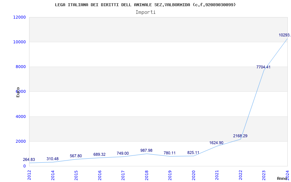This screenshot has height=182, width=291.
Task: Click the 987.98 data label
Action: (147, 150)
